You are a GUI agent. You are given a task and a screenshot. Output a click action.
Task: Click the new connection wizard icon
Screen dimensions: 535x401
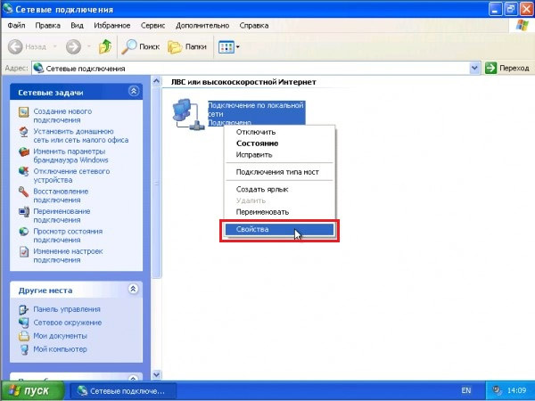24,111
